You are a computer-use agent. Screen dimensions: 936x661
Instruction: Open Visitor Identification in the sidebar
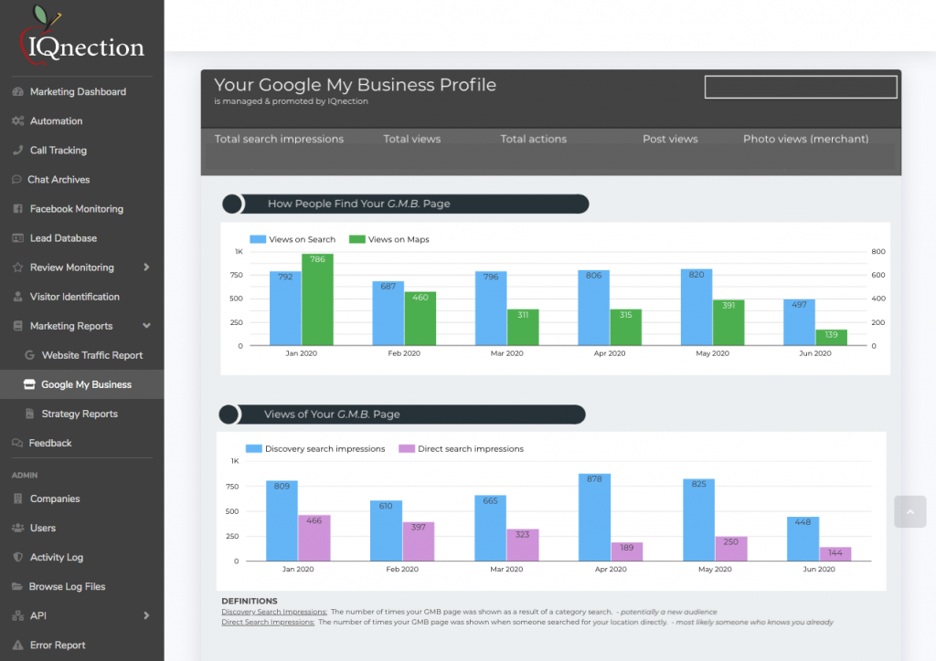75,296
